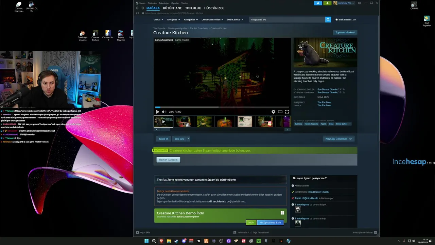Expand the Kategoriler dropdown

tap(191, 20)
